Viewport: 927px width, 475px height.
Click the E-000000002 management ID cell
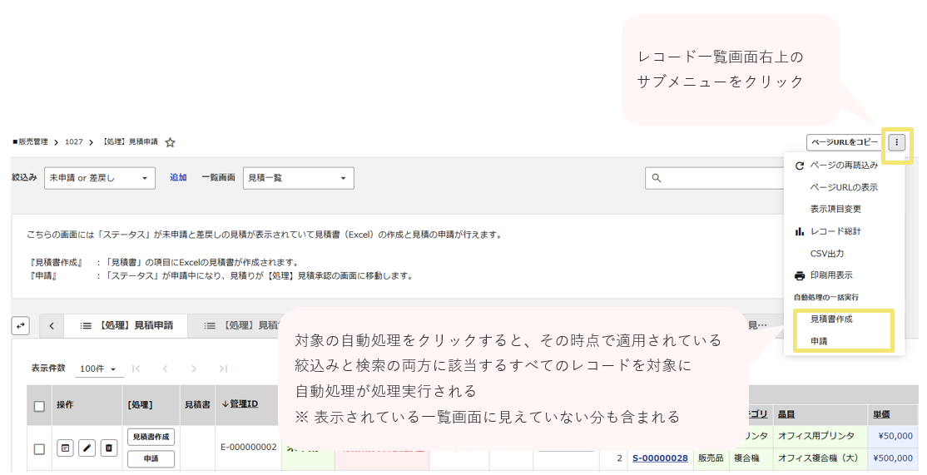coord(248,448)
